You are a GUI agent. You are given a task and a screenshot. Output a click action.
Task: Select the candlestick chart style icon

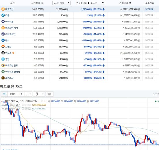pyautogui.click(x=37, y=94)
